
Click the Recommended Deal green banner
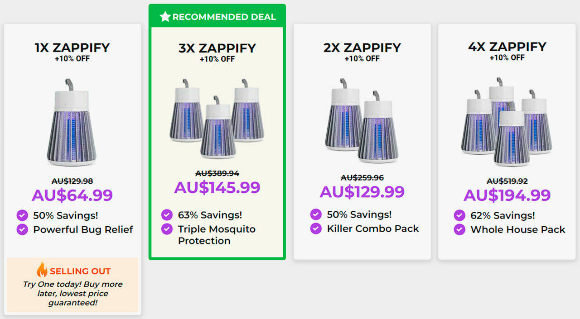point(217,17)
